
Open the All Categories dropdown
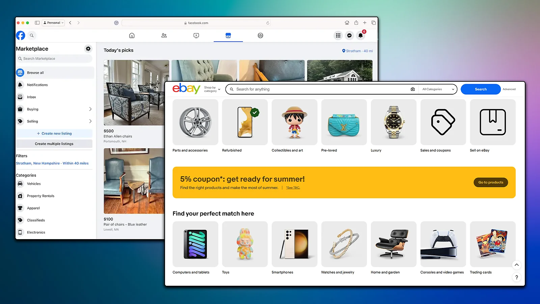[438, 89]
